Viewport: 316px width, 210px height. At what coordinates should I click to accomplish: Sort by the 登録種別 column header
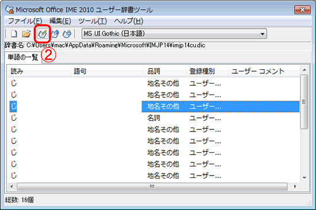[207, 71]
